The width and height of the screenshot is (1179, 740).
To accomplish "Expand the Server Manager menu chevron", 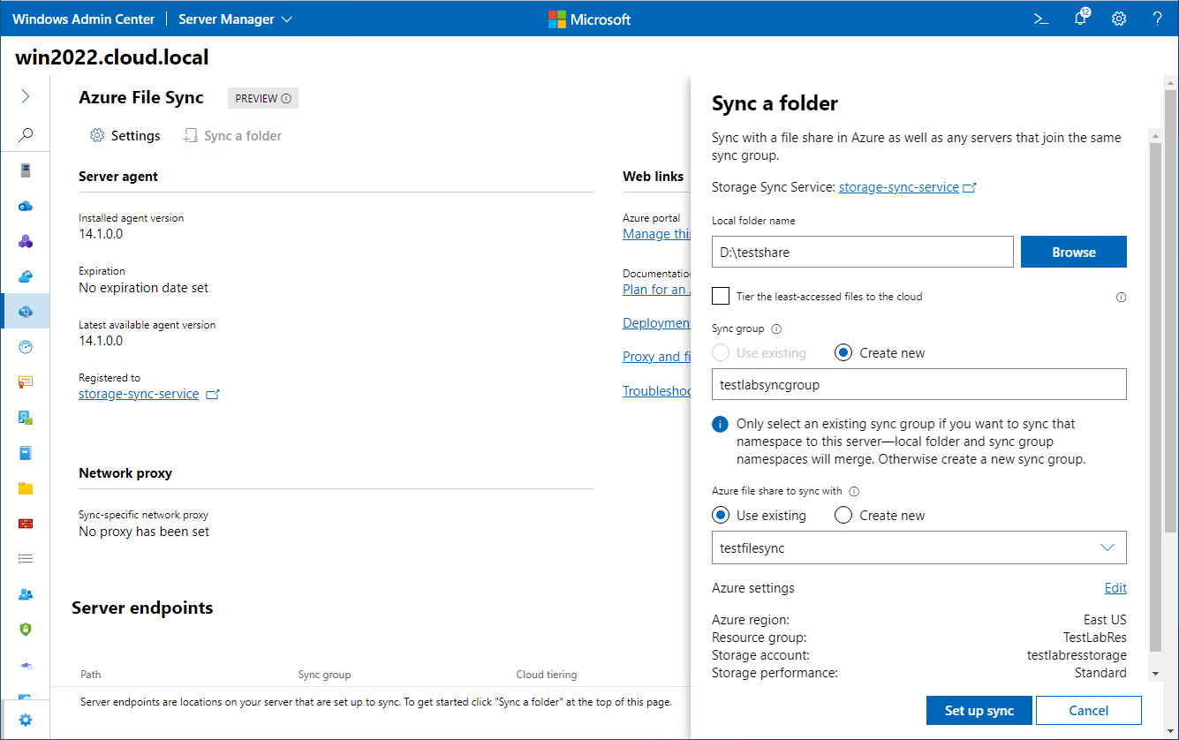I will [285, 18].
